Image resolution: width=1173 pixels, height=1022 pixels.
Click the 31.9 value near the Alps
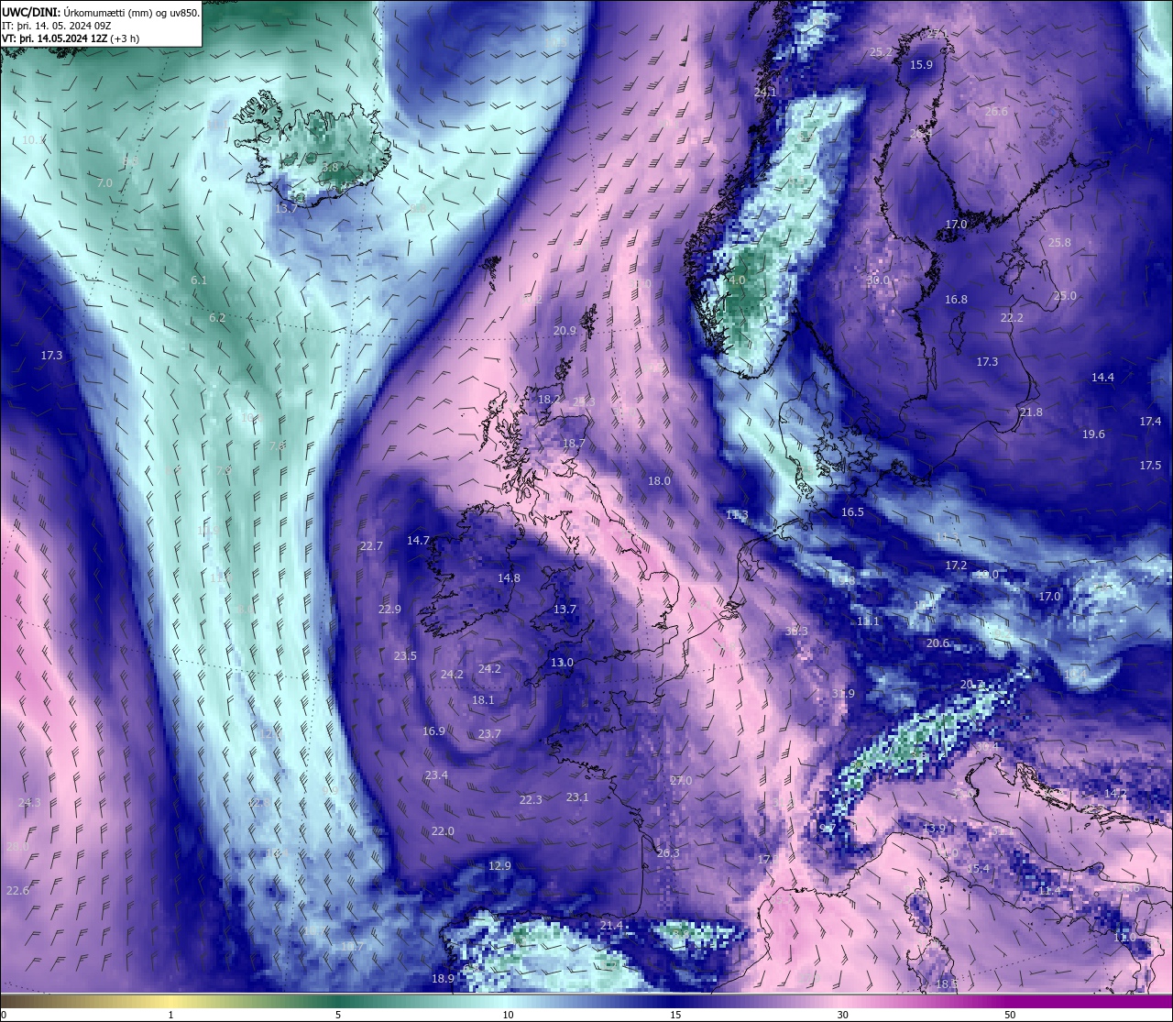pos(843,694)
